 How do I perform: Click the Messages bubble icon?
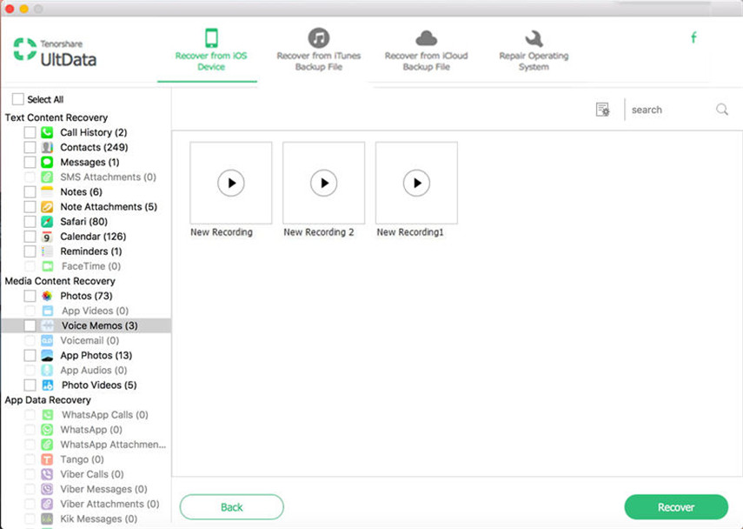(x=47, y=162)
